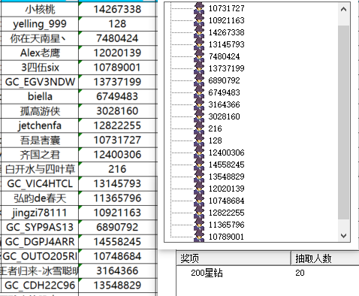
Task: Click the user icon beside 13548829 in list
Action: click(199, 177)
